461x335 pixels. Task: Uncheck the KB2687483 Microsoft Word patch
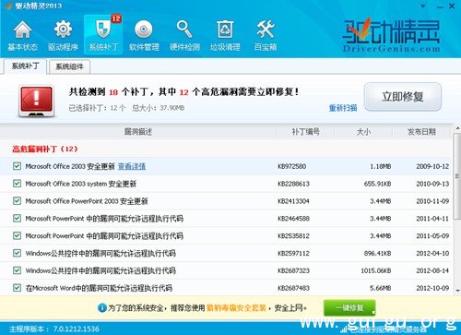coord(17,288)
